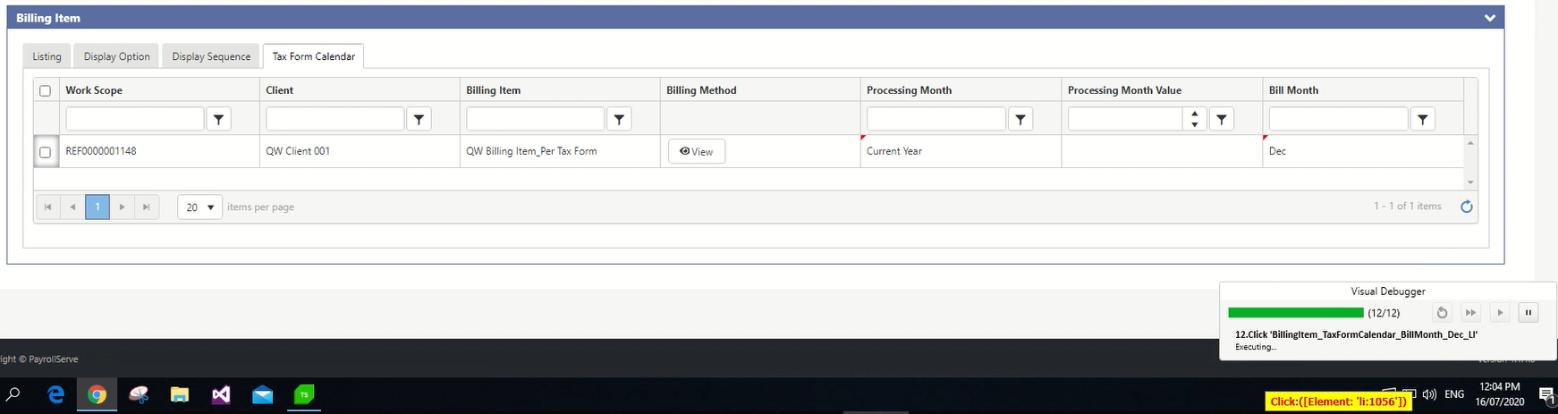
Task: Increase the Processing Month Value spinner
Action: (x=1194, y=114)
